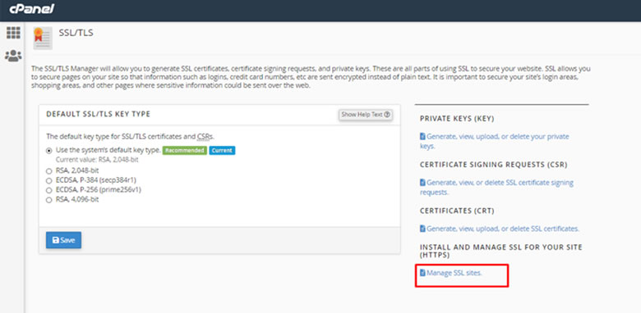This screenshot has width=641, height=313.
Task: Select the RSA, 2,048-bit radio option
Action: [x=49, y=170]
